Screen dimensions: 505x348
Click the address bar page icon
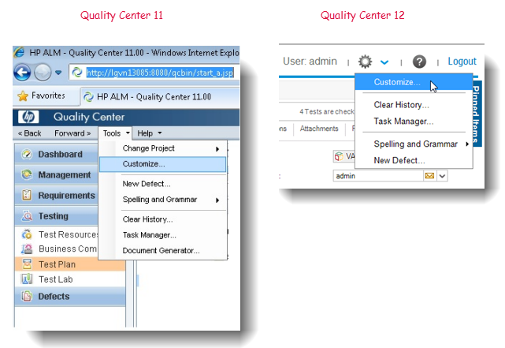pos(77,73)
